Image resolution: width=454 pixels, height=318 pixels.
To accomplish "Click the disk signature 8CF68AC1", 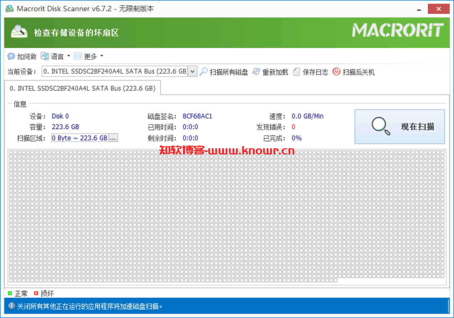I will 197,116.
